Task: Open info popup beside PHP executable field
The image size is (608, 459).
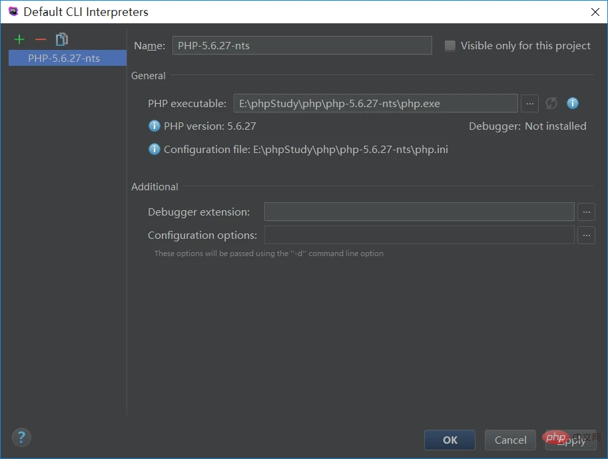Action: tap(572, 103)
